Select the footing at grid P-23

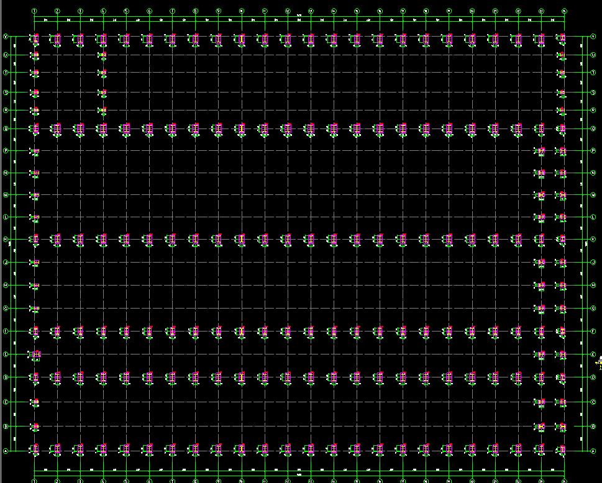point(540,151)
